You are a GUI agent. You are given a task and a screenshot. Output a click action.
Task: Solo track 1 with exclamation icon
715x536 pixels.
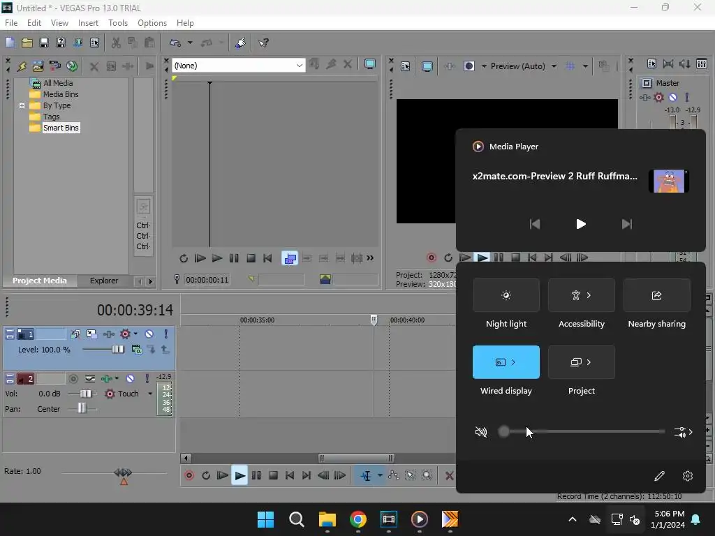pyautogui.click(x=165, y=334)
